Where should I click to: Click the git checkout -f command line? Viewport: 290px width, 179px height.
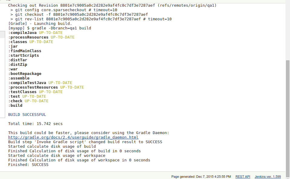[79, 15]
